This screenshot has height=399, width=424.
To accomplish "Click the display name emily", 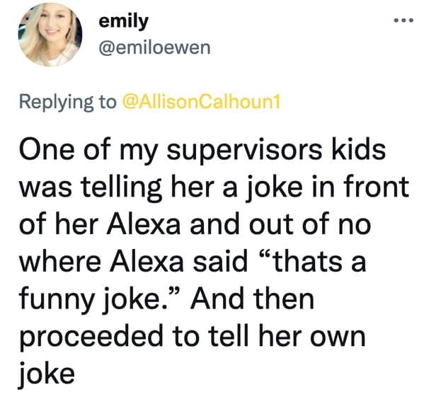I will click(124, 22).
